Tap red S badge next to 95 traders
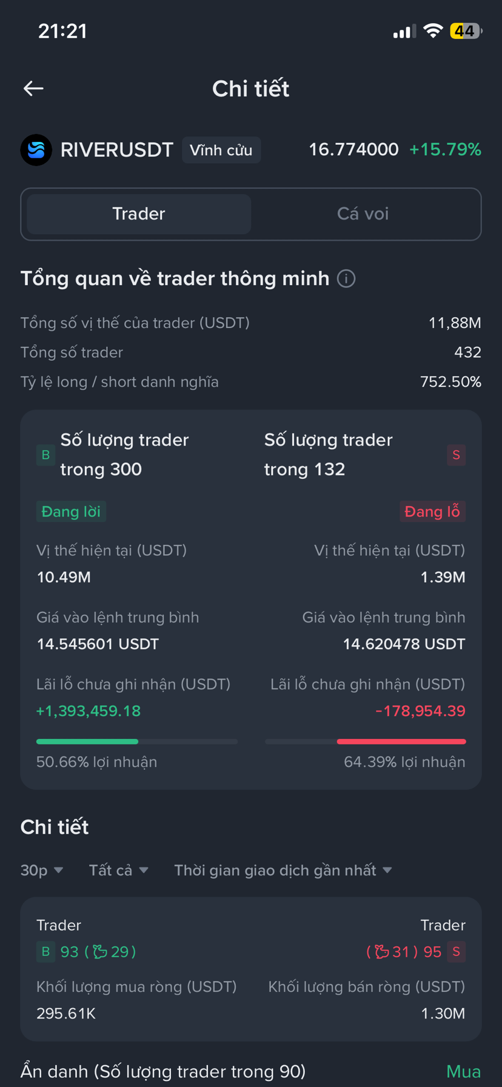The height and width of the screenshot is (1087, 502). pyautogui.click(x=456, y=952)
